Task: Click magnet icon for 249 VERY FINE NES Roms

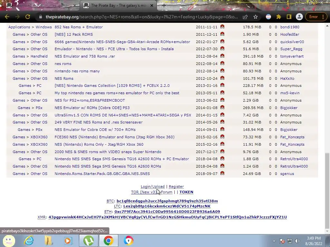Action: [222, 122]
